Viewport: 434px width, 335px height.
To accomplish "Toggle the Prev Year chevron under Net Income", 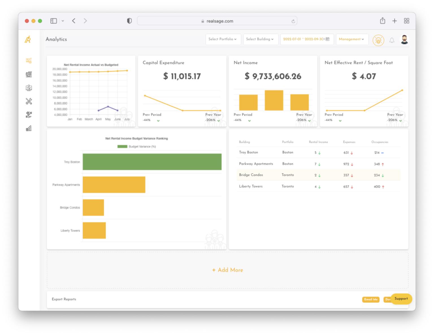I will pyautogui.click(x=309, y=120).
